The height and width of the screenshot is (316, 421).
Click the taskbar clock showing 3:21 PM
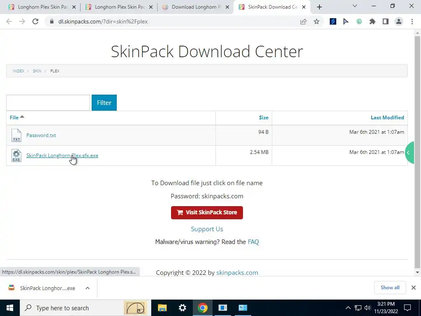(386, 308)
